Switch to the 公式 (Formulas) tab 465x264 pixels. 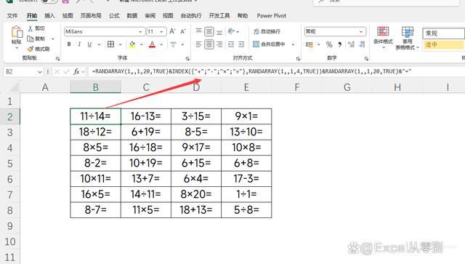pyautogui.click(x=114, y=16)
